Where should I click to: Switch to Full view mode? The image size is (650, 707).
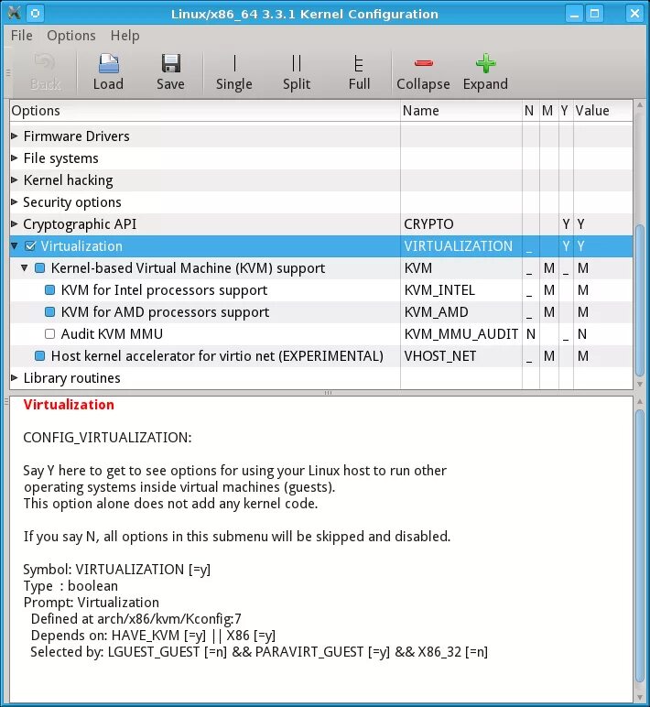pos(359,72)
